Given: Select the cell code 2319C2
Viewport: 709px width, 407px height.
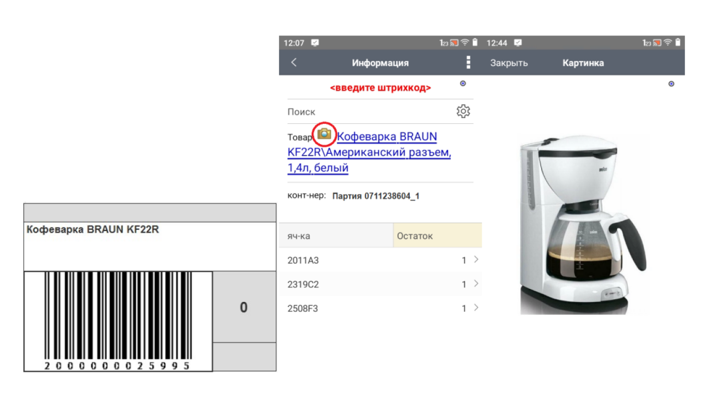Looking at the screenshot, I should 303,284.
